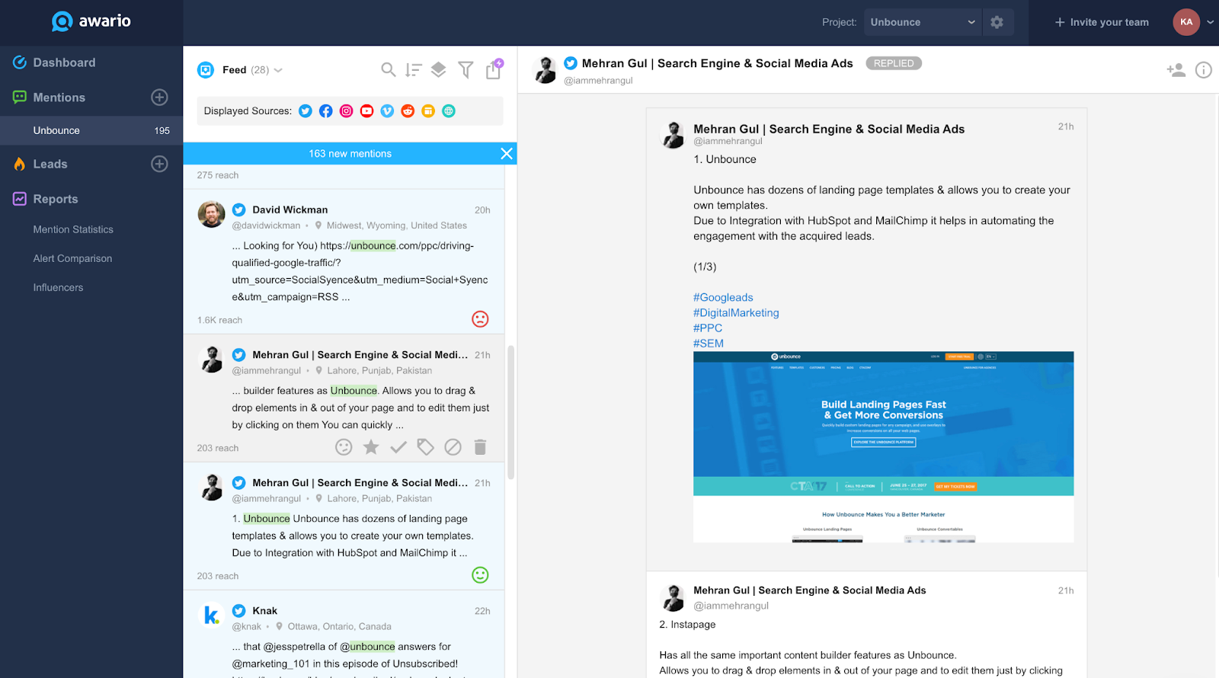1219x678 pixels.
Task: Open the Knak mention
Action: tap(344, 635)
